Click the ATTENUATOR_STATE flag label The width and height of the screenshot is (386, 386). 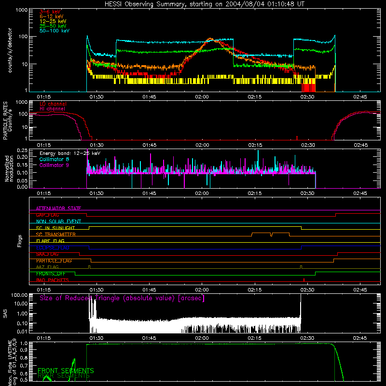(58, 208)
